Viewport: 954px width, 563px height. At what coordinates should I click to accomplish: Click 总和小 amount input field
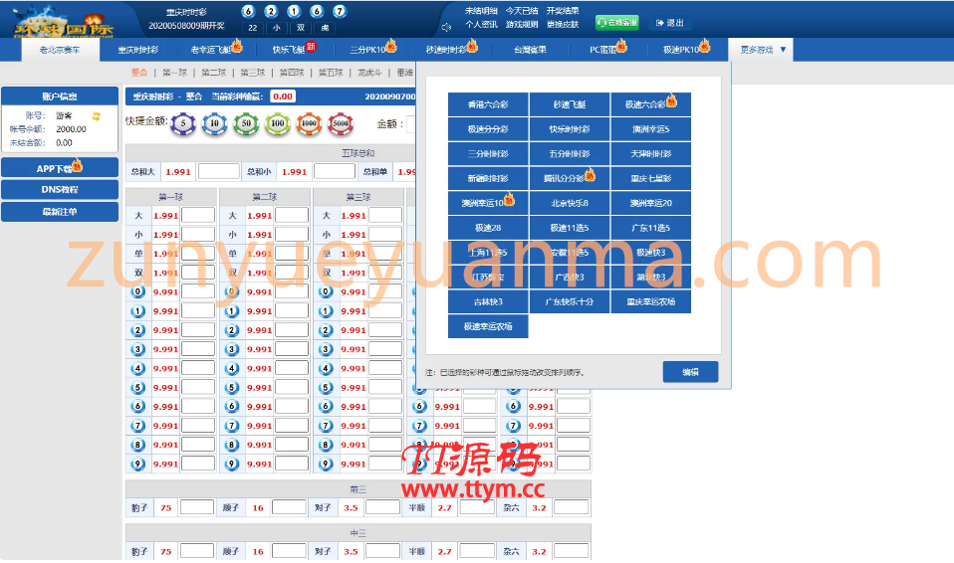tap(335, 171)
